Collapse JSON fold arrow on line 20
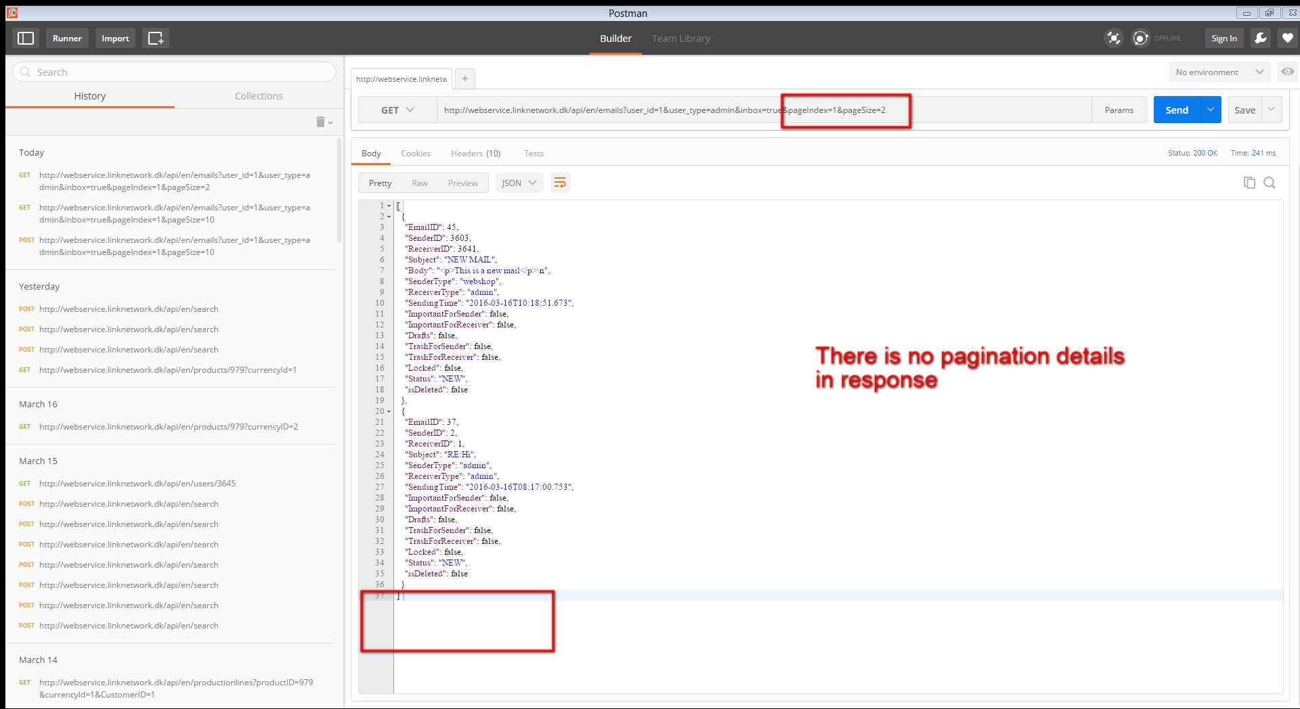Viewport: 1300px width, 709px height. pyautogui.click(x=389, y=411)
